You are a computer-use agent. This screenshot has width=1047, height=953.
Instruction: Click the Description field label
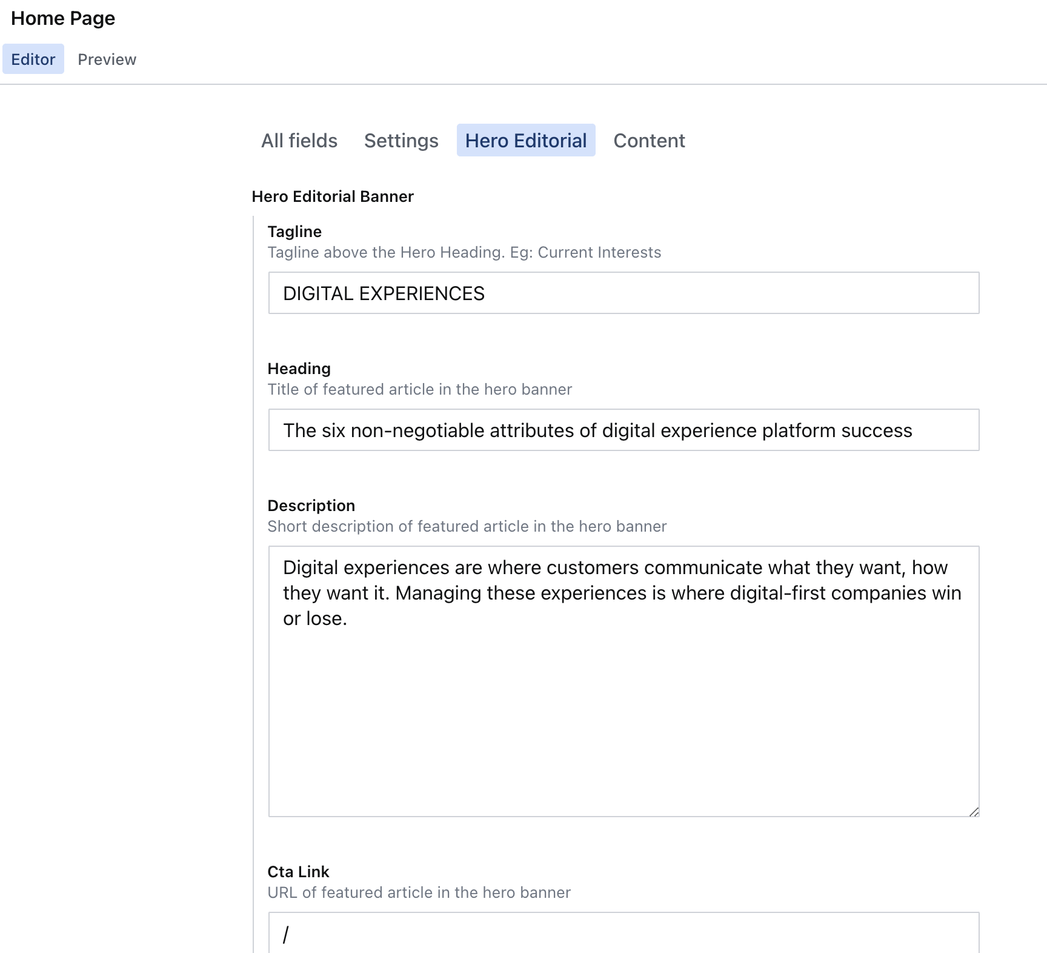pos(311,506)
